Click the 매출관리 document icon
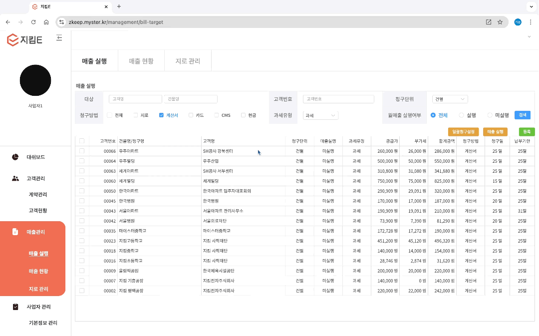Screen dimensions: 539x336 [15, 232]
